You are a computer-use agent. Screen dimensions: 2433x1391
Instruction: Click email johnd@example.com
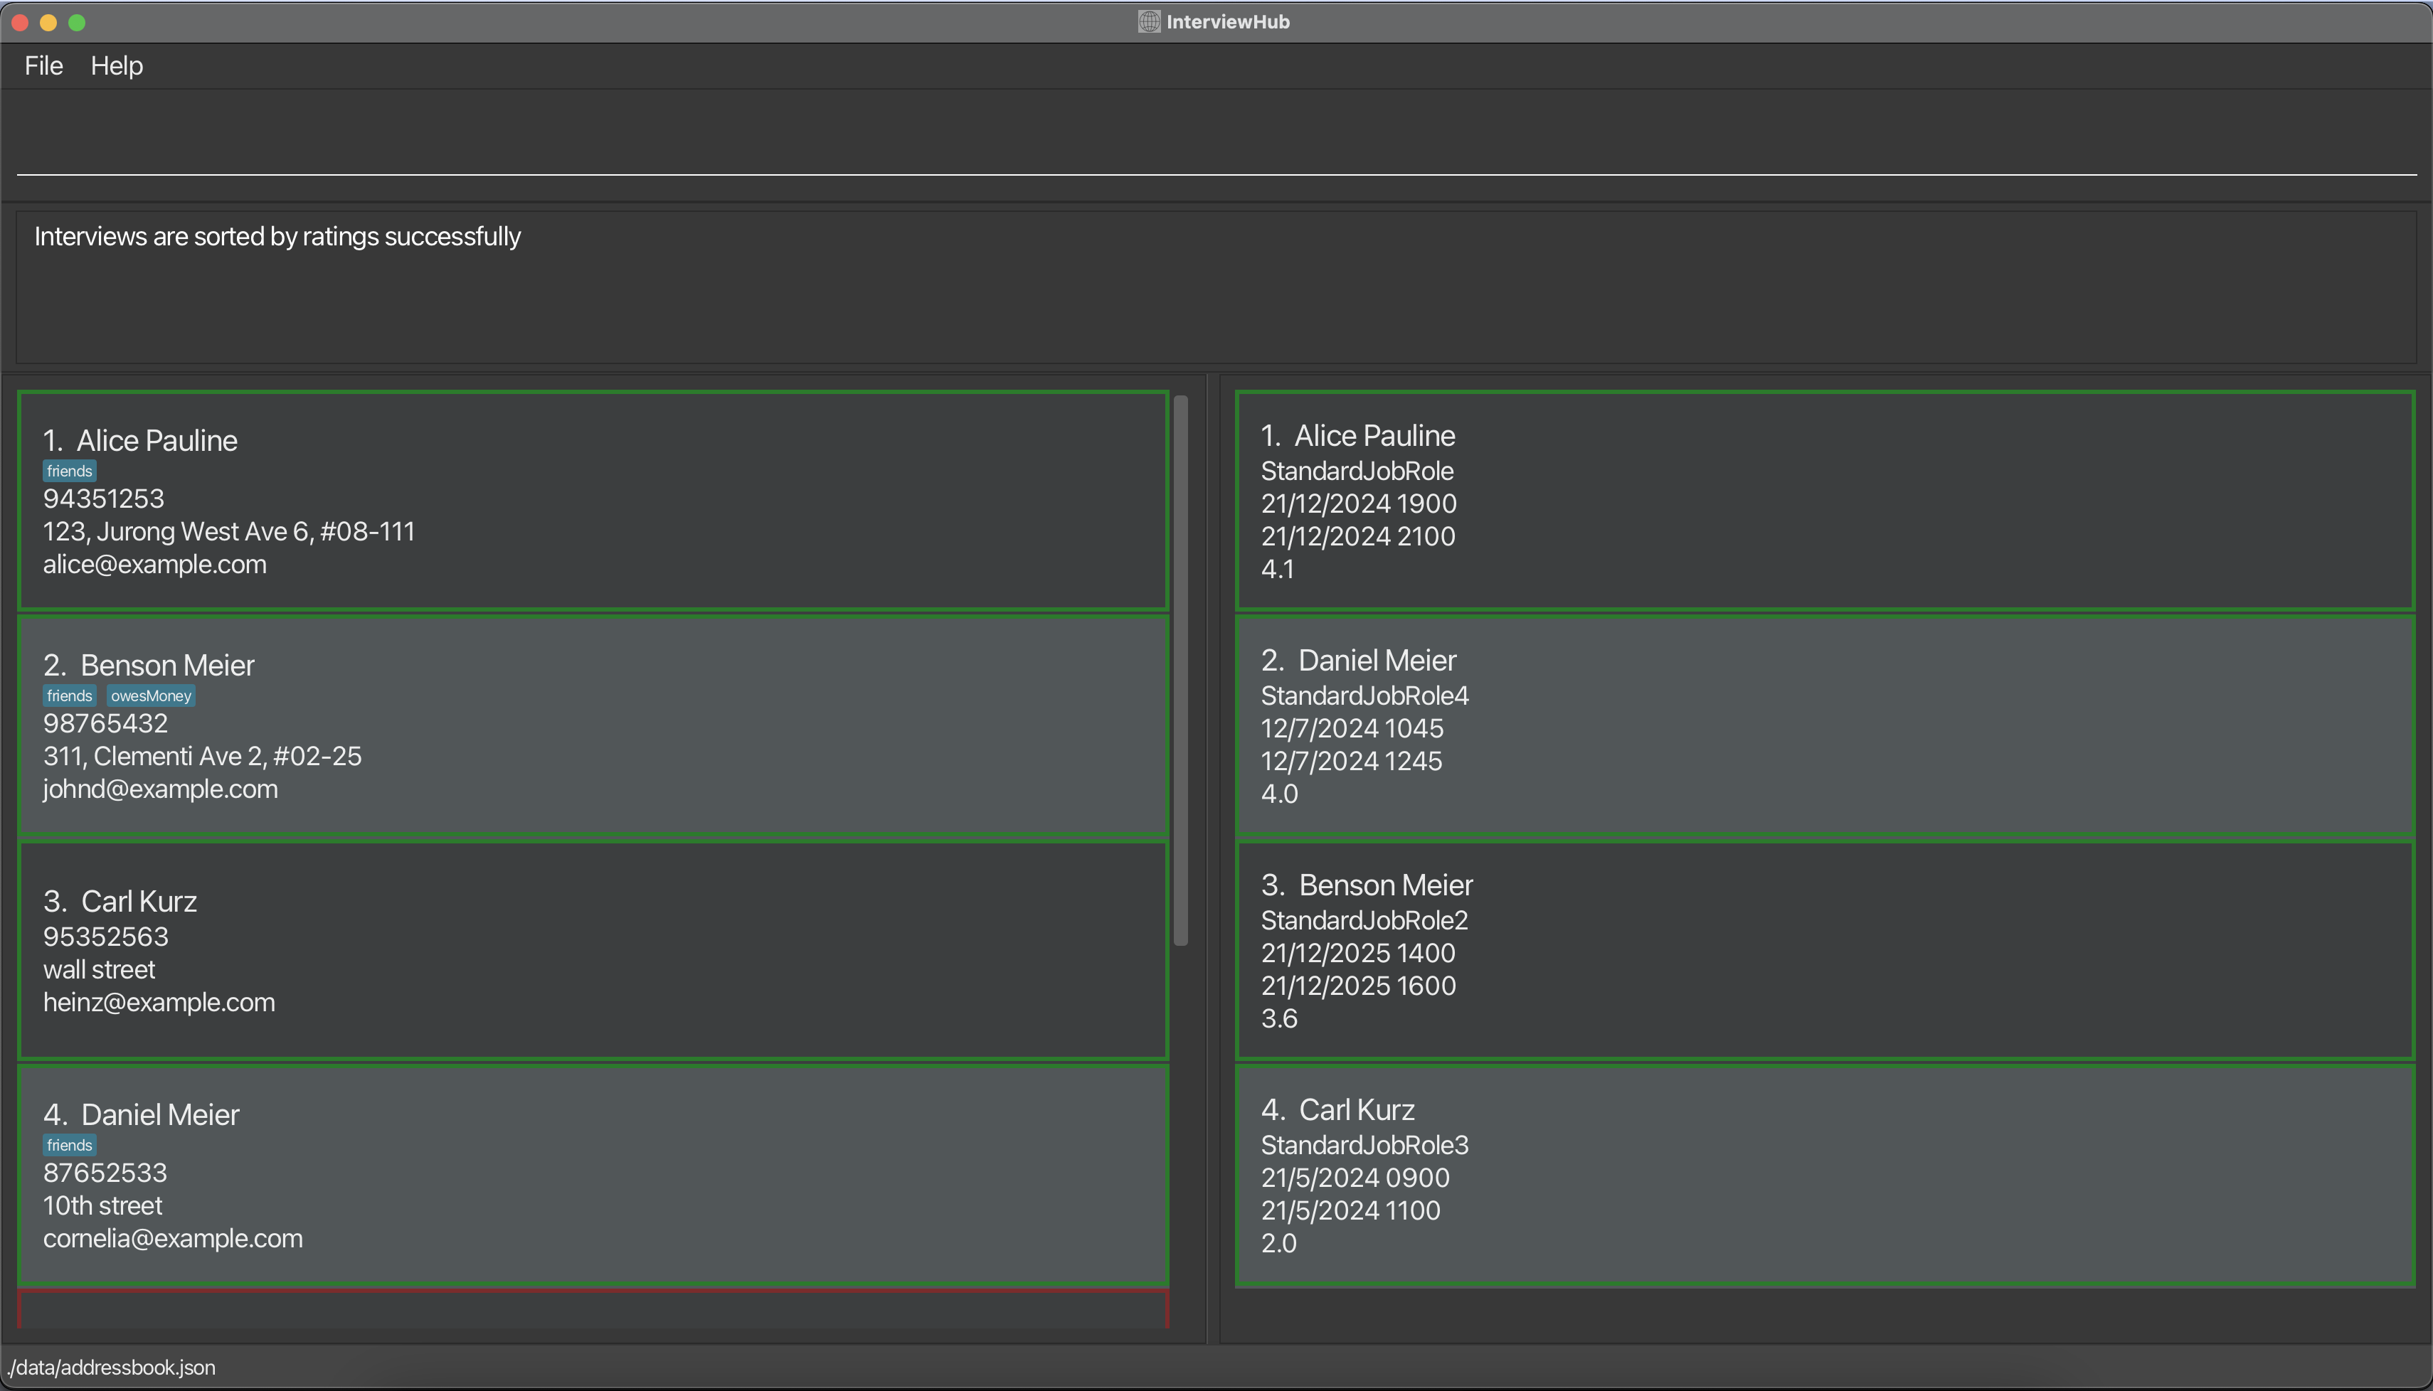coord(161,789)
